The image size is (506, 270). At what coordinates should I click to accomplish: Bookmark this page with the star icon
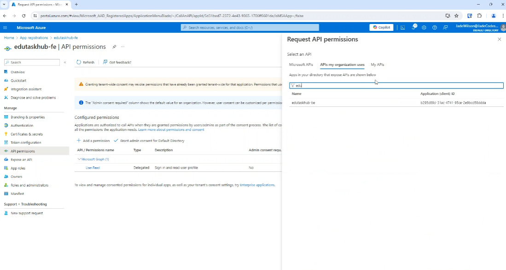coord(456,16)
